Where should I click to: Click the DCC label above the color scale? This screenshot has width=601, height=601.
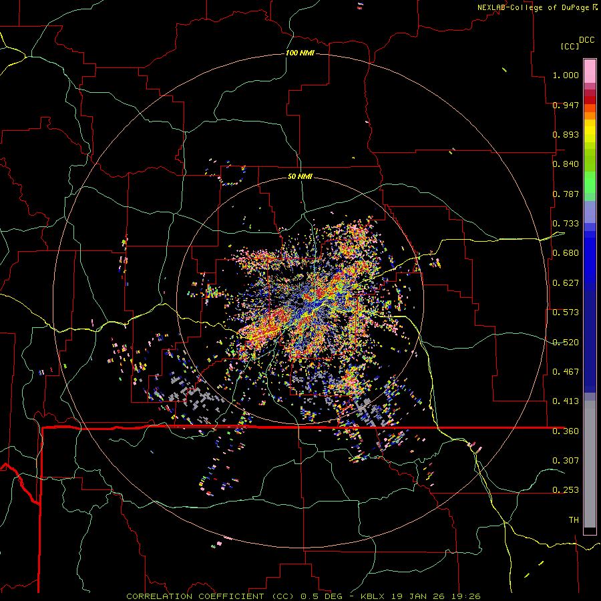coord(587,40)
